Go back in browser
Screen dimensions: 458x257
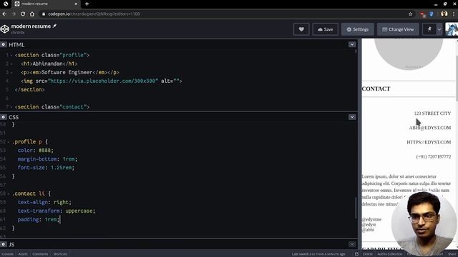(4, 14)
